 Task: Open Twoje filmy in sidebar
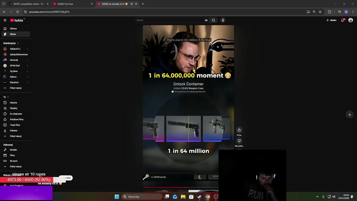click(16, 125)
